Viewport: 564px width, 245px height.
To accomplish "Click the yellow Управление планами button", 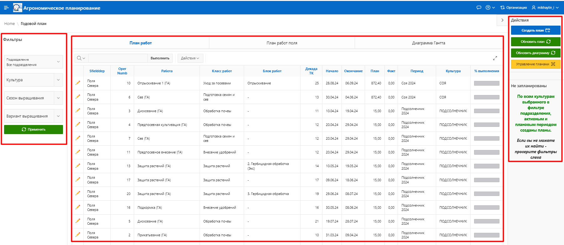I will (x=535, y=64).
